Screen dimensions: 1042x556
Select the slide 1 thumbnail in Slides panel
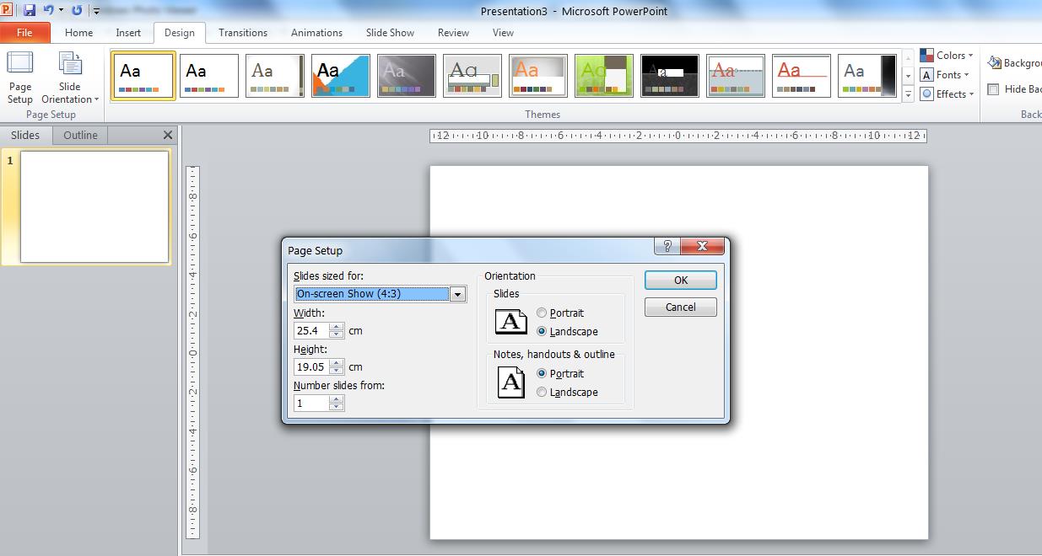pyautogui.click(x=93, y=206)
